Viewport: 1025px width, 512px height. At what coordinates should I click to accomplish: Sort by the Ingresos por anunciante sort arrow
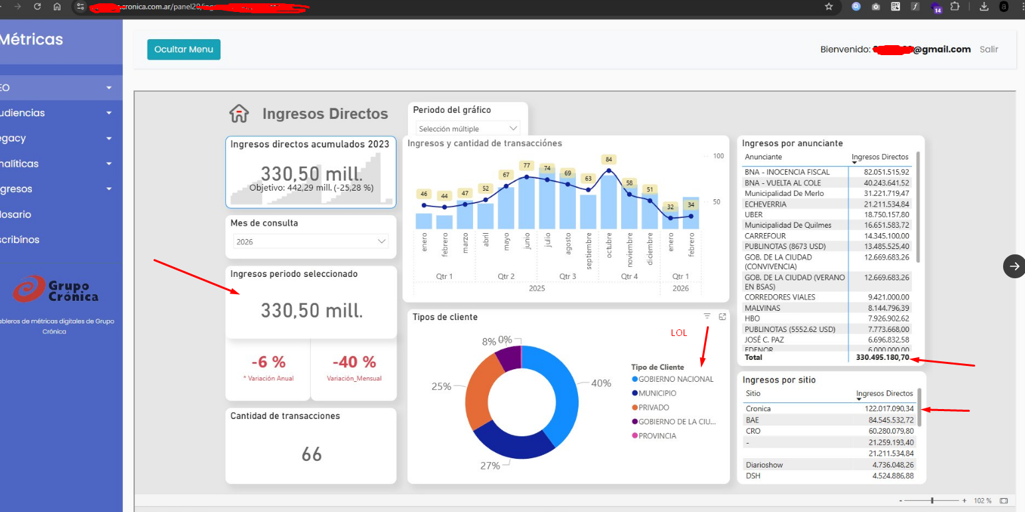[x=855, y=163]
